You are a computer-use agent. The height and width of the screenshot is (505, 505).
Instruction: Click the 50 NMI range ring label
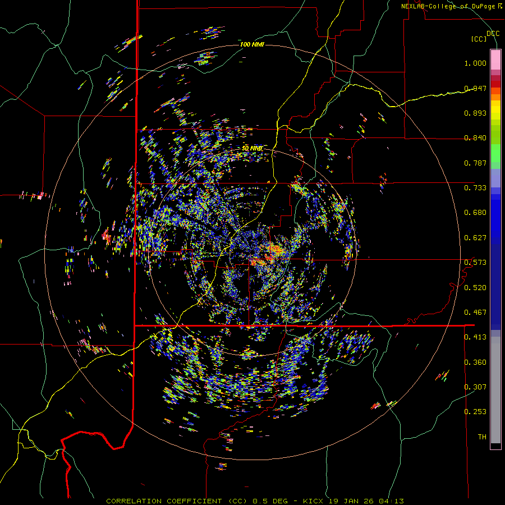[x=252, y=149]
